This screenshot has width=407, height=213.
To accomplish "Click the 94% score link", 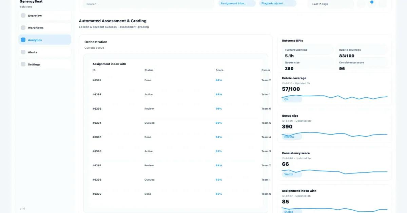I will coord(219,80).
